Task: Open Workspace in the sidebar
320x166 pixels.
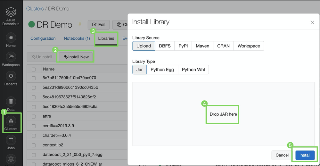Action: pyautogui.click(x=11, y=59)
